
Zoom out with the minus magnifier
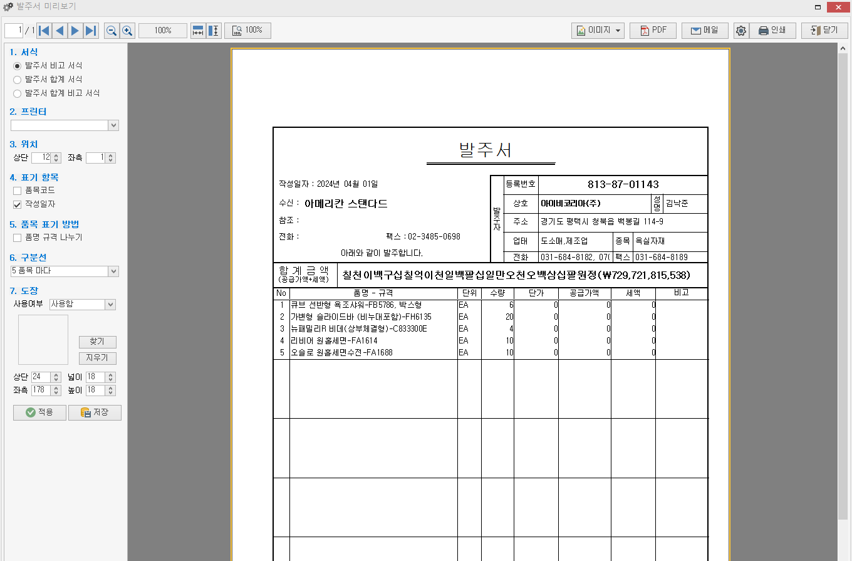[112, 31]
